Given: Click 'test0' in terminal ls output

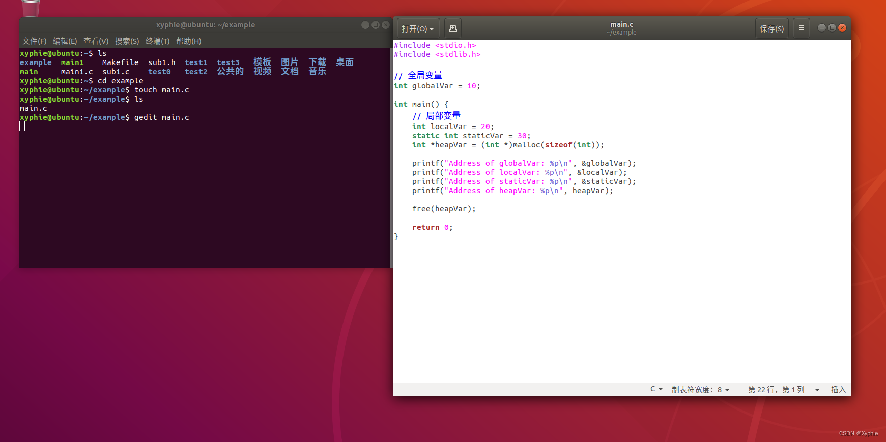Looking at the screenshot, I should (159, 72).
